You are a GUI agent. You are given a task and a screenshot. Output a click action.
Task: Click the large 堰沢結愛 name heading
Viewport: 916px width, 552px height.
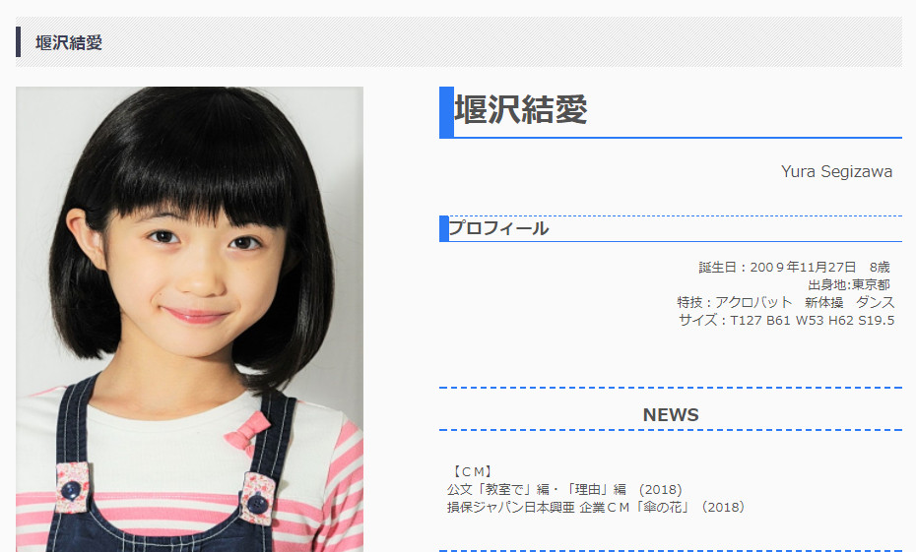(520, 109)
